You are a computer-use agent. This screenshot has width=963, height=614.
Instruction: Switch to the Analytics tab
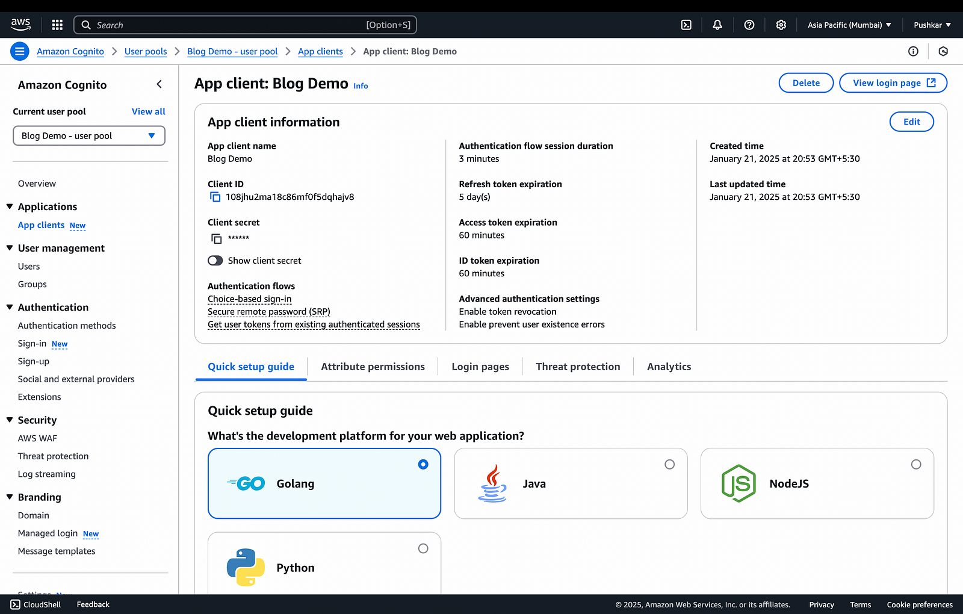(x=669, y=367)
